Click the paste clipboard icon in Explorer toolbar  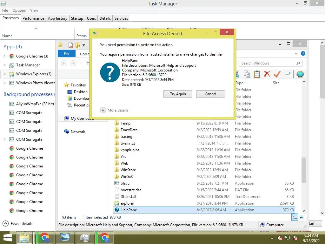257,74
